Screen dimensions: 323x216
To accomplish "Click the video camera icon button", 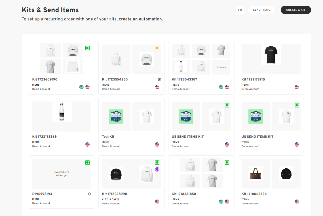I will point(240,10).
